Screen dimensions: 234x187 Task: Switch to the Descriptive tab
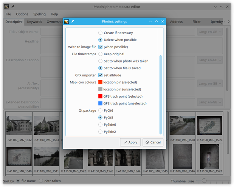pos(14,22)
